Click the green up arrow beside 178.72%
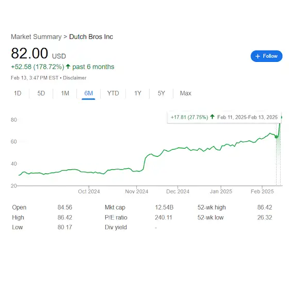 (68, 67)
